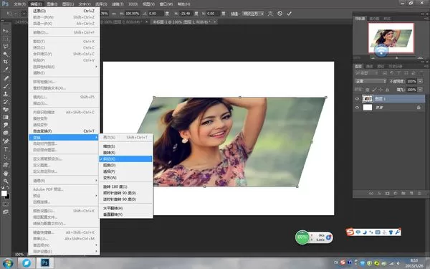The image size is (430, 269).
Task: Open the 不透明度 opacity slider arrow
Action: (x=421, y=82)
